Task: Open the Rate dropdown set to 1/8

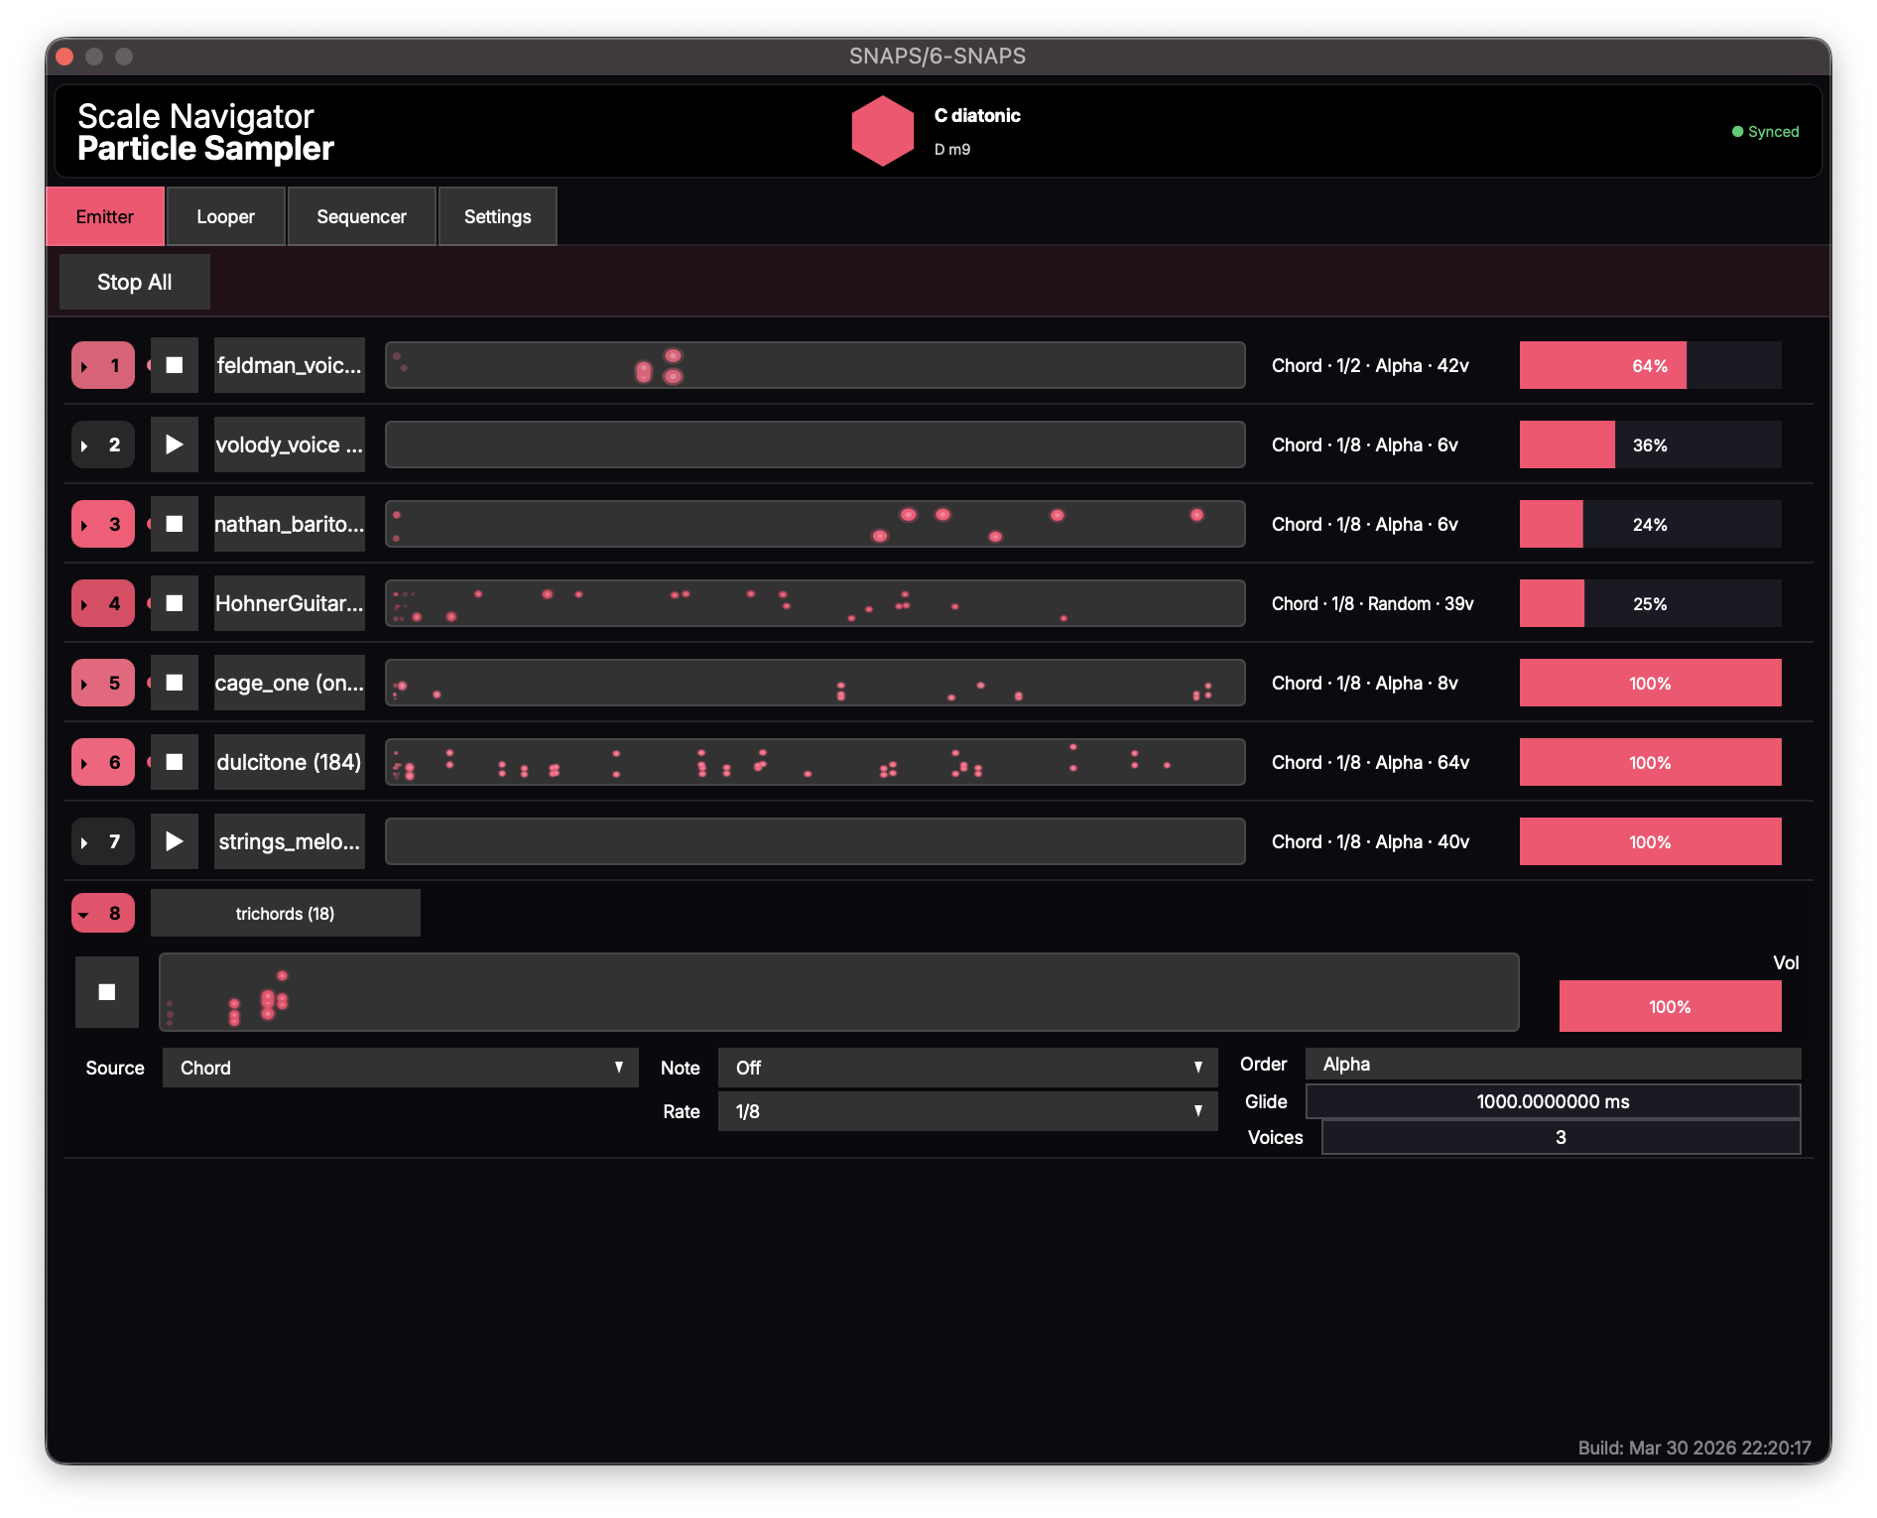Action: (x=968, y=1111)
